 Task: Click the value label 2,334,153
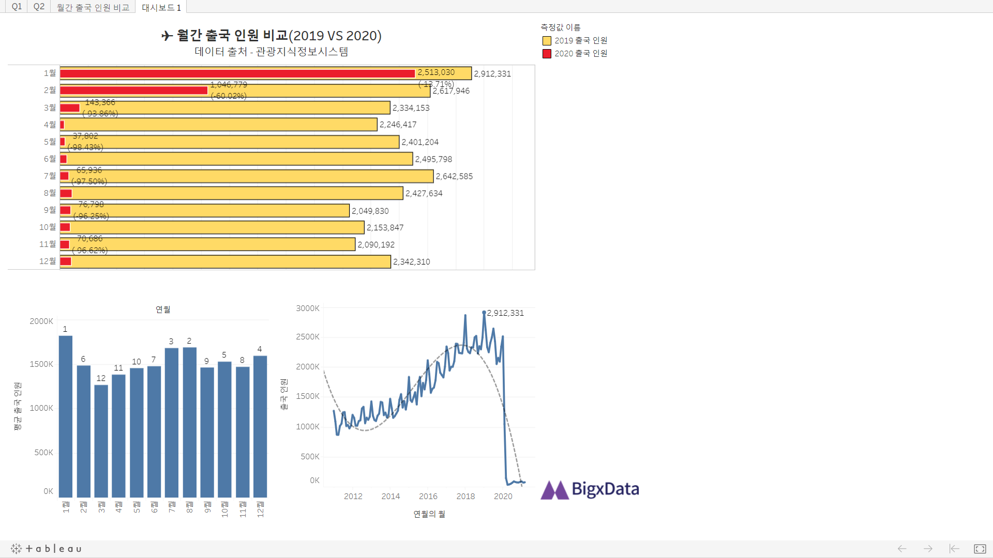click(x=411, y=108)
